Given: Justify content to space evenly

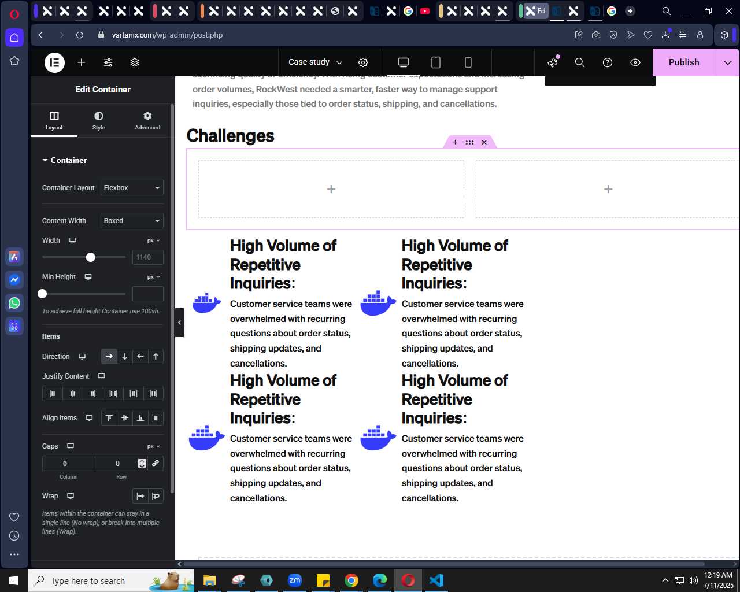Looking at the screenshot, I should [153, 394].
